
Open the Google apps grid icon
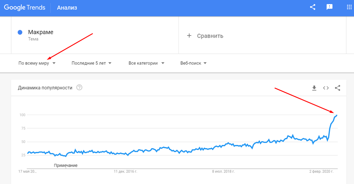pyautogui.click(x=349, y=7)
